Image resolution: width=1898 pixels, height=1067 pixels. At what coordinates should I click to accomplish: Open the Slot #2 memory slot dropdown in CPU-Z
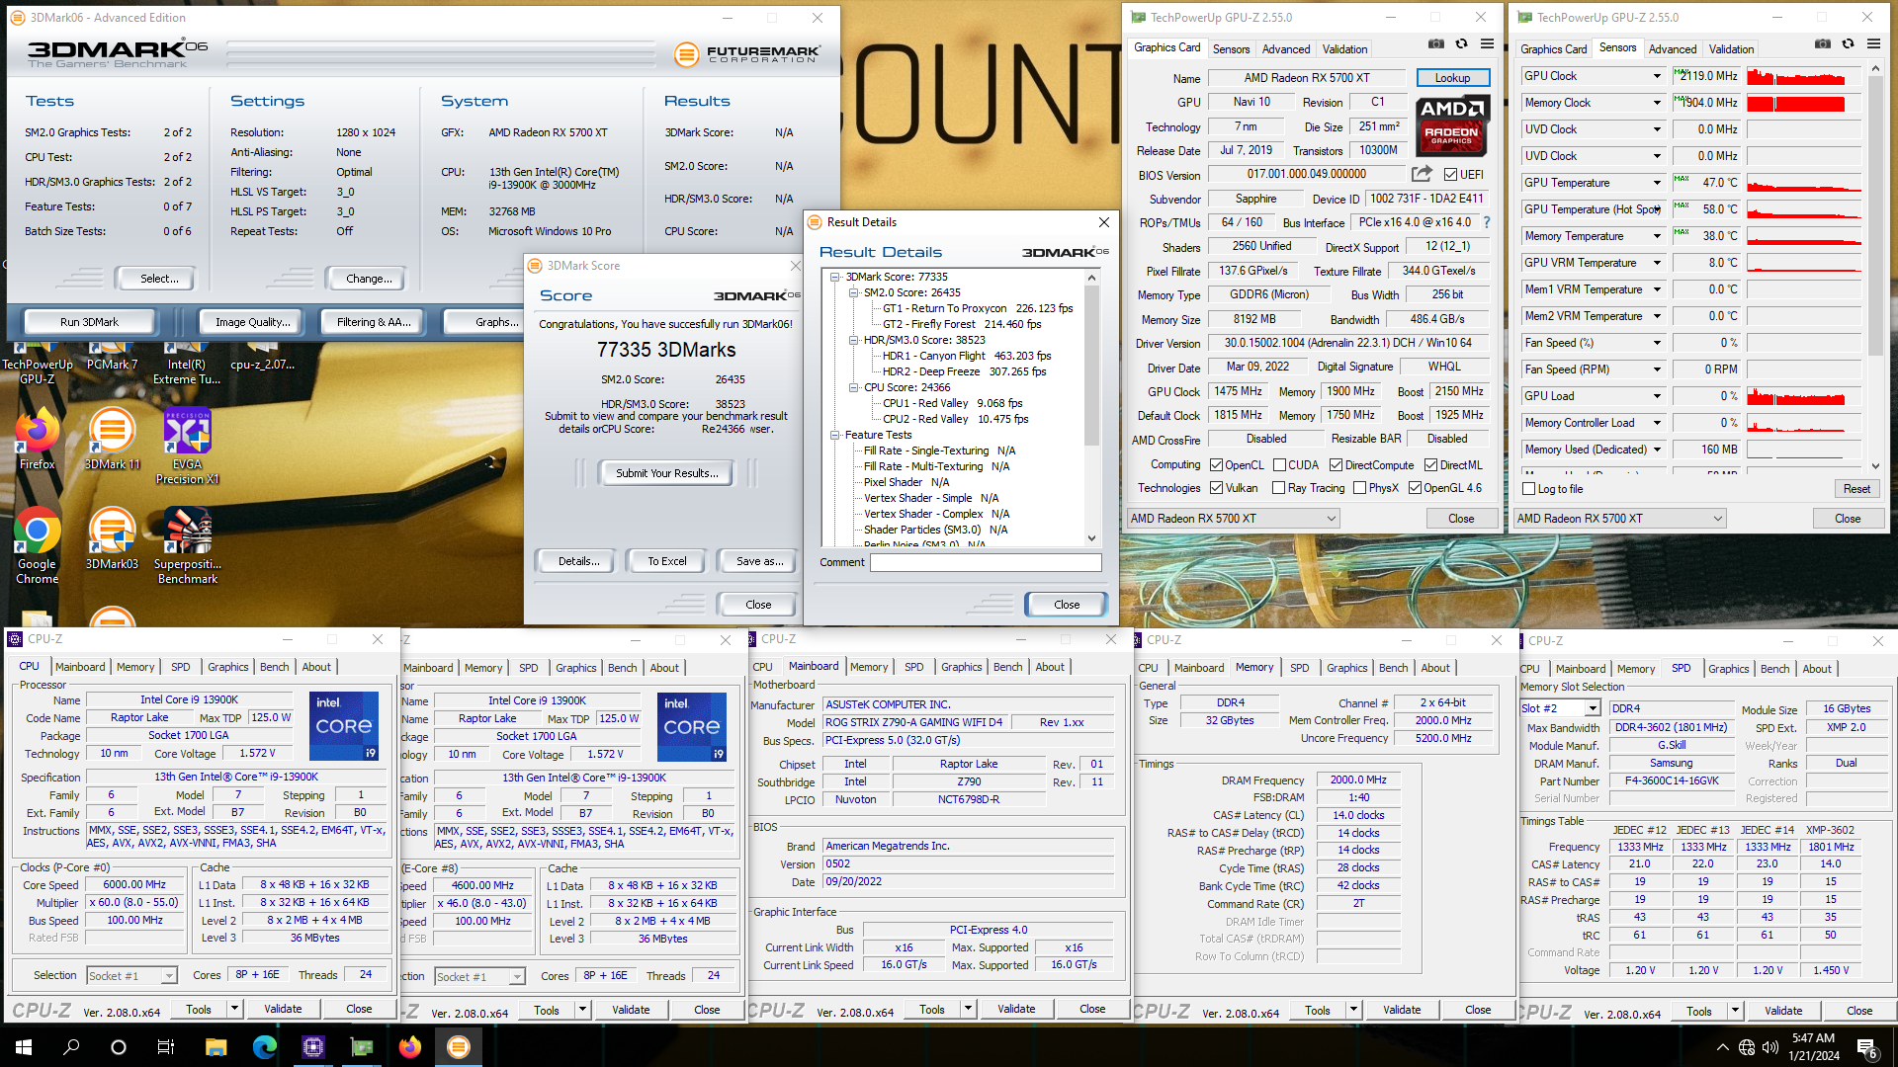[1592, 708]
